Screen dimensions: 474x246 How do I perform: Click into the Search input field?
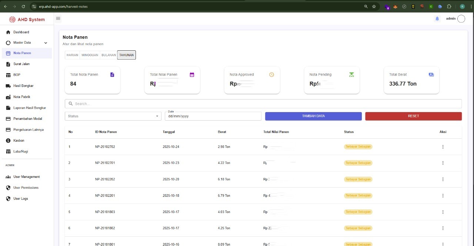pyautogui.click(x=263, y=104)
